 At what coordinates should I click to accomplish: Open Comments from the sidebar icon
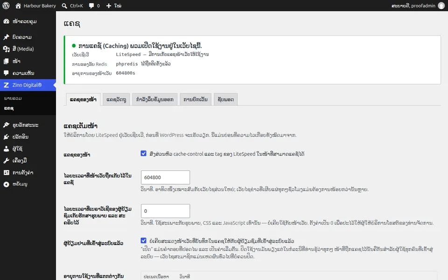click(x=6, y=73)
